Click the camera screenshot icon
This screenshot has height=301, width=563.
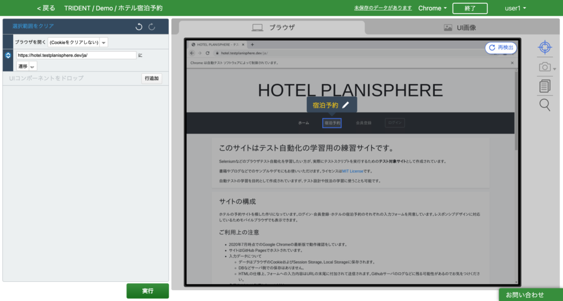tap(545, 66)
